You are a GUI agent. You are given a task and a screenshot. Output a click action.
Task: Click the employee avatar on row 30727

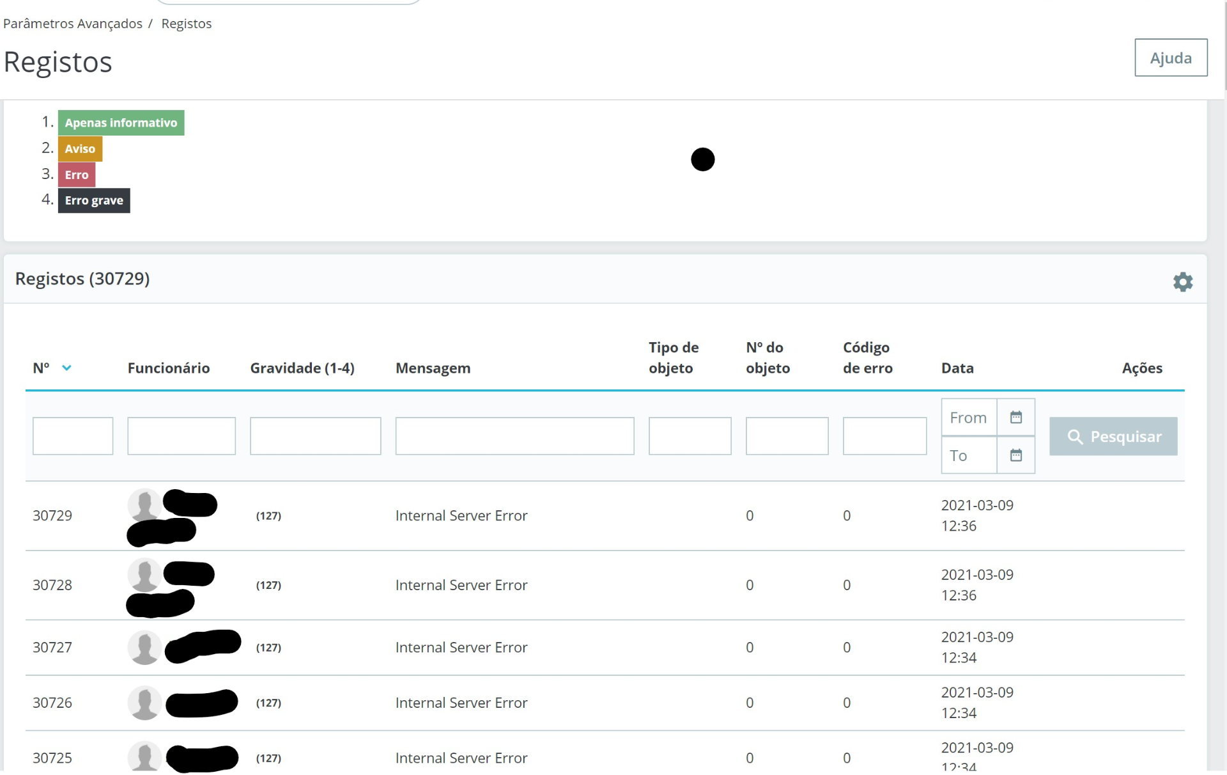pyautogui.click(x=143, y=647)
